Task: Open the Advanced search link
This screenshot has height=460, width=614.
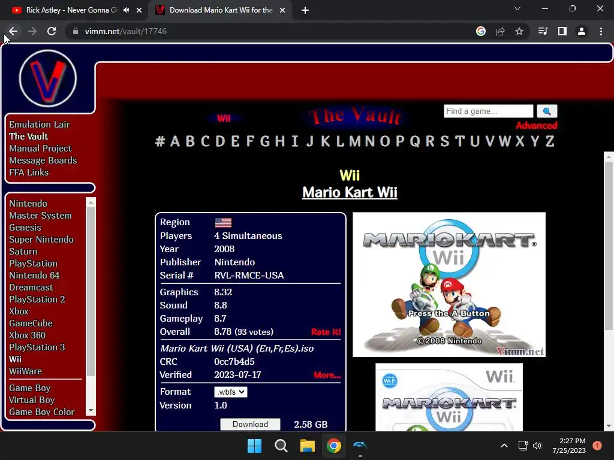Action: 537,126
